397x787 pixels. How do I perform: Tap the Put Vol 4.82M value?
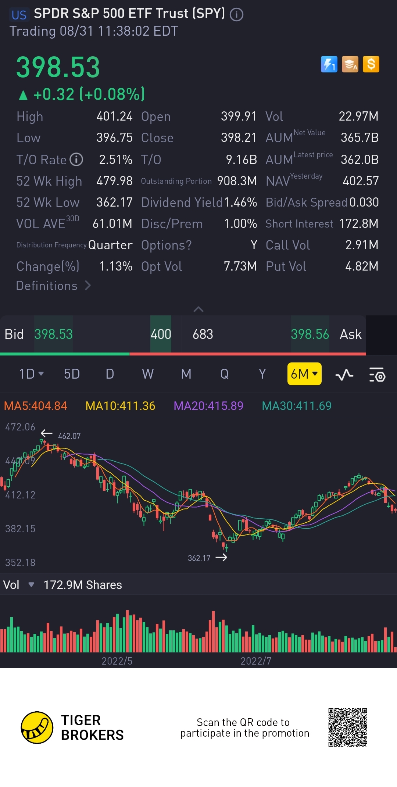click(x=362, y=266)
